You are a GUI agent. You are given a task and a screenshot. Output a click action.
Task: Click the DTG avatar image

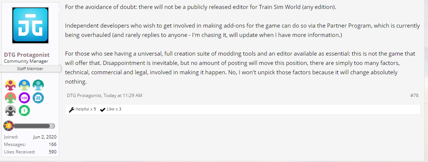[30, 25]
